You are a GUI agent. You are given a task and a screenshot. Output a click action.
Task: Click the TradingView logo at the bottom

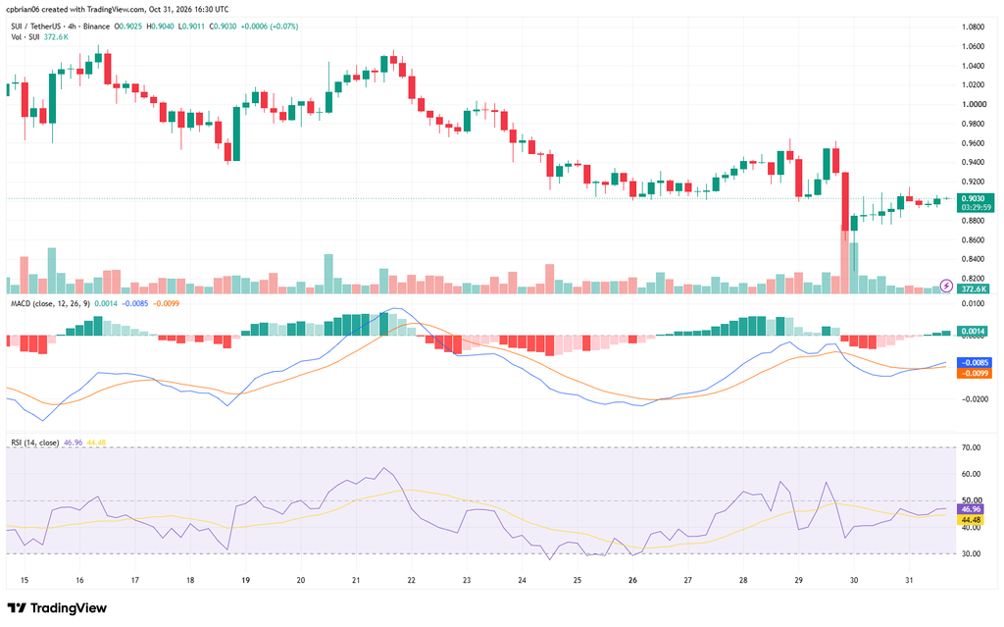57,607
